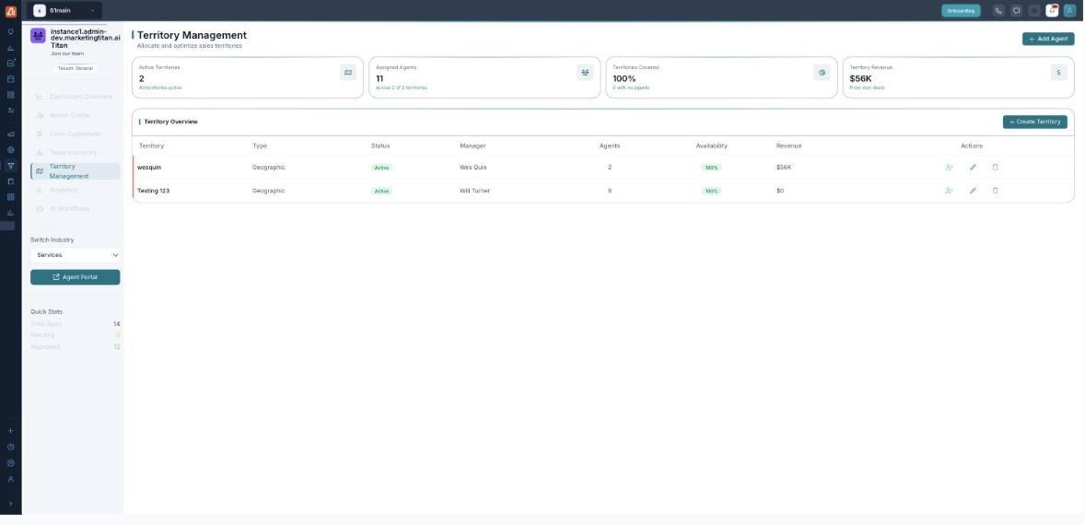This screenshot has width=1085, height=525.
Task: Click the Availability column header
Action: [x=711, y=146]
